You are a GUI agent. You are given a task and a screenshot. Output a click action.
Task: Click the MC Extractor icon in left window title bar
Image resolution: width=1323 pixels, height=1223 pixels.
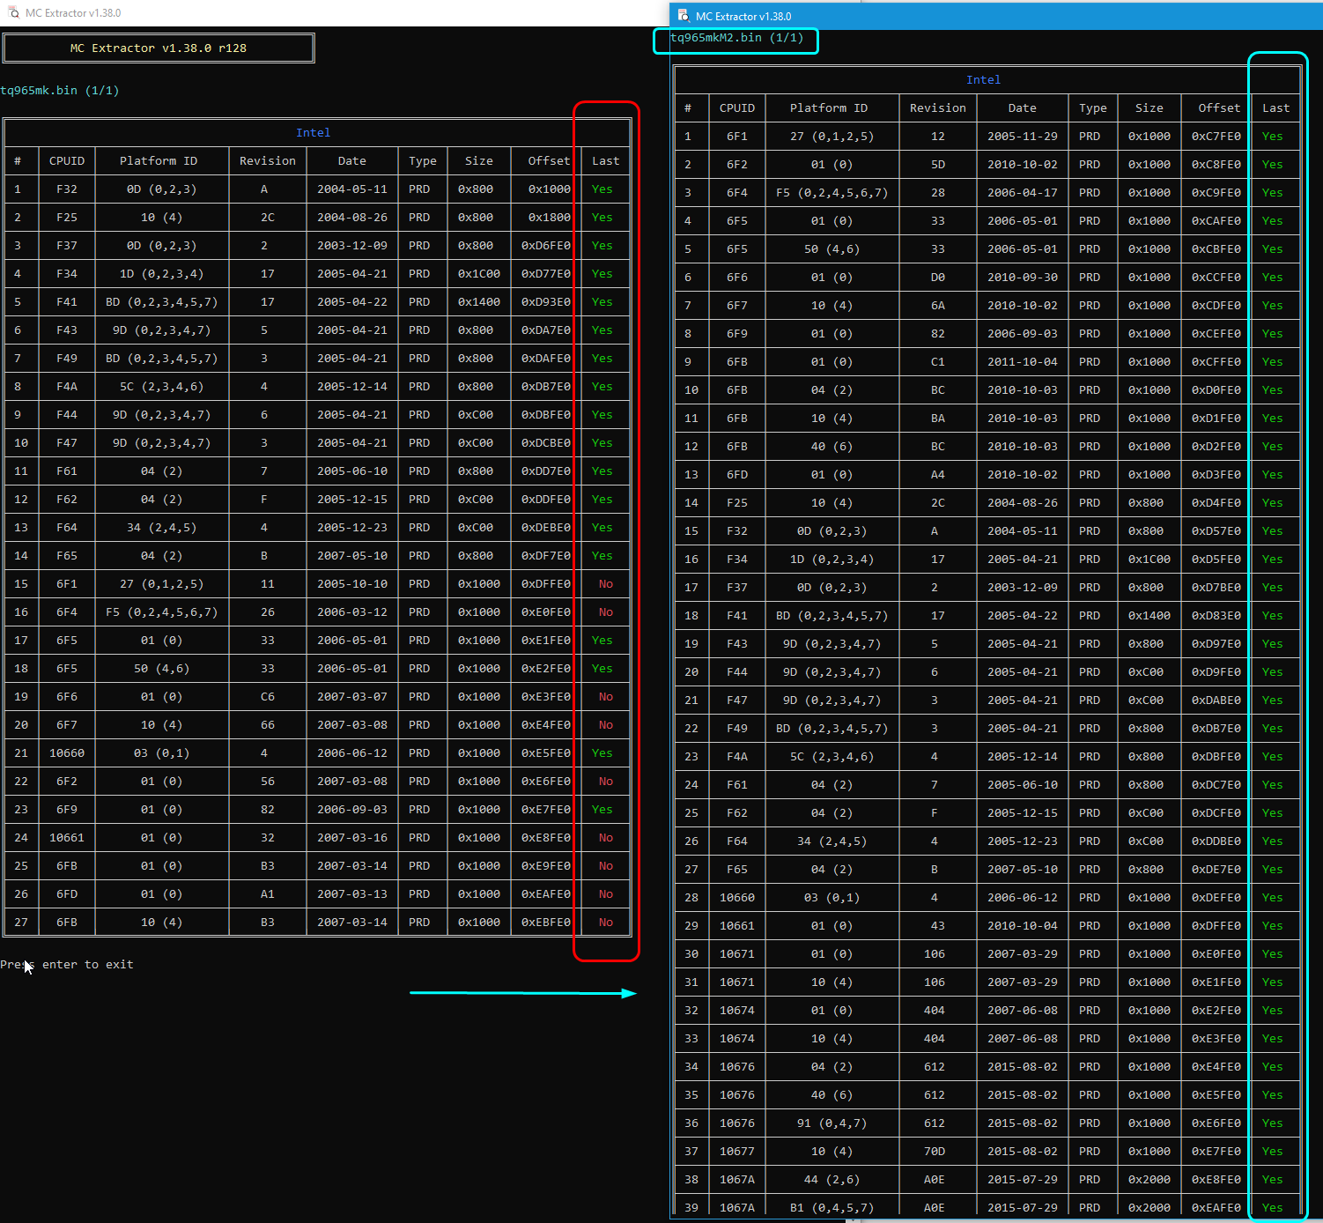click(x=13, y=12)
